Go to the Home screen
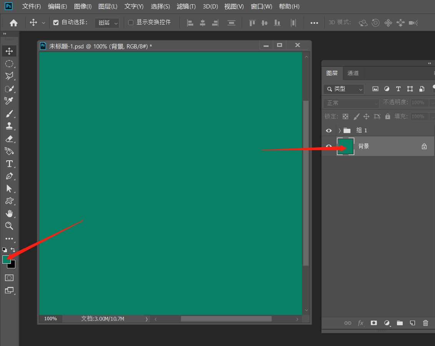This screenshot has height=346, width=435. click(x=13, y=23)
